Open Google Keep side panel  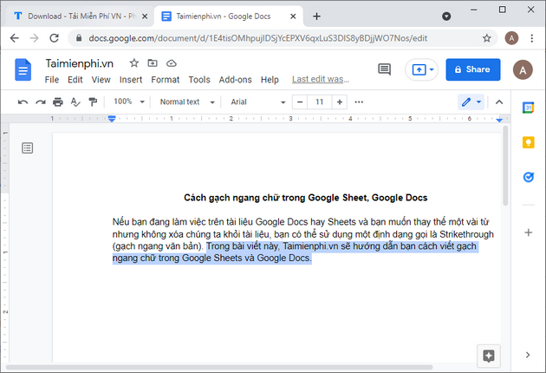(529, 142)
